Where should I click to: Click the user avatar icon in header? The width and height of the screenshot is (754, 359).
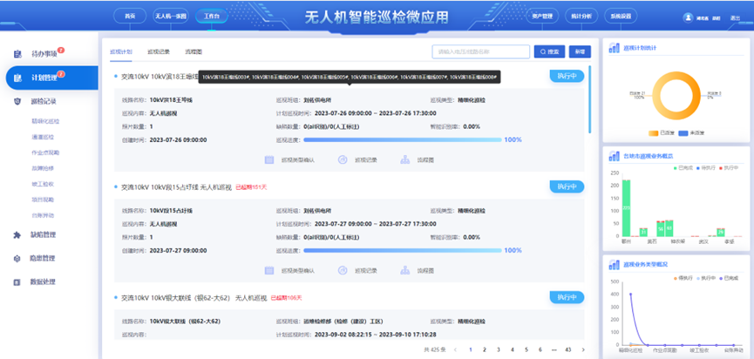[x=688, y=17]
